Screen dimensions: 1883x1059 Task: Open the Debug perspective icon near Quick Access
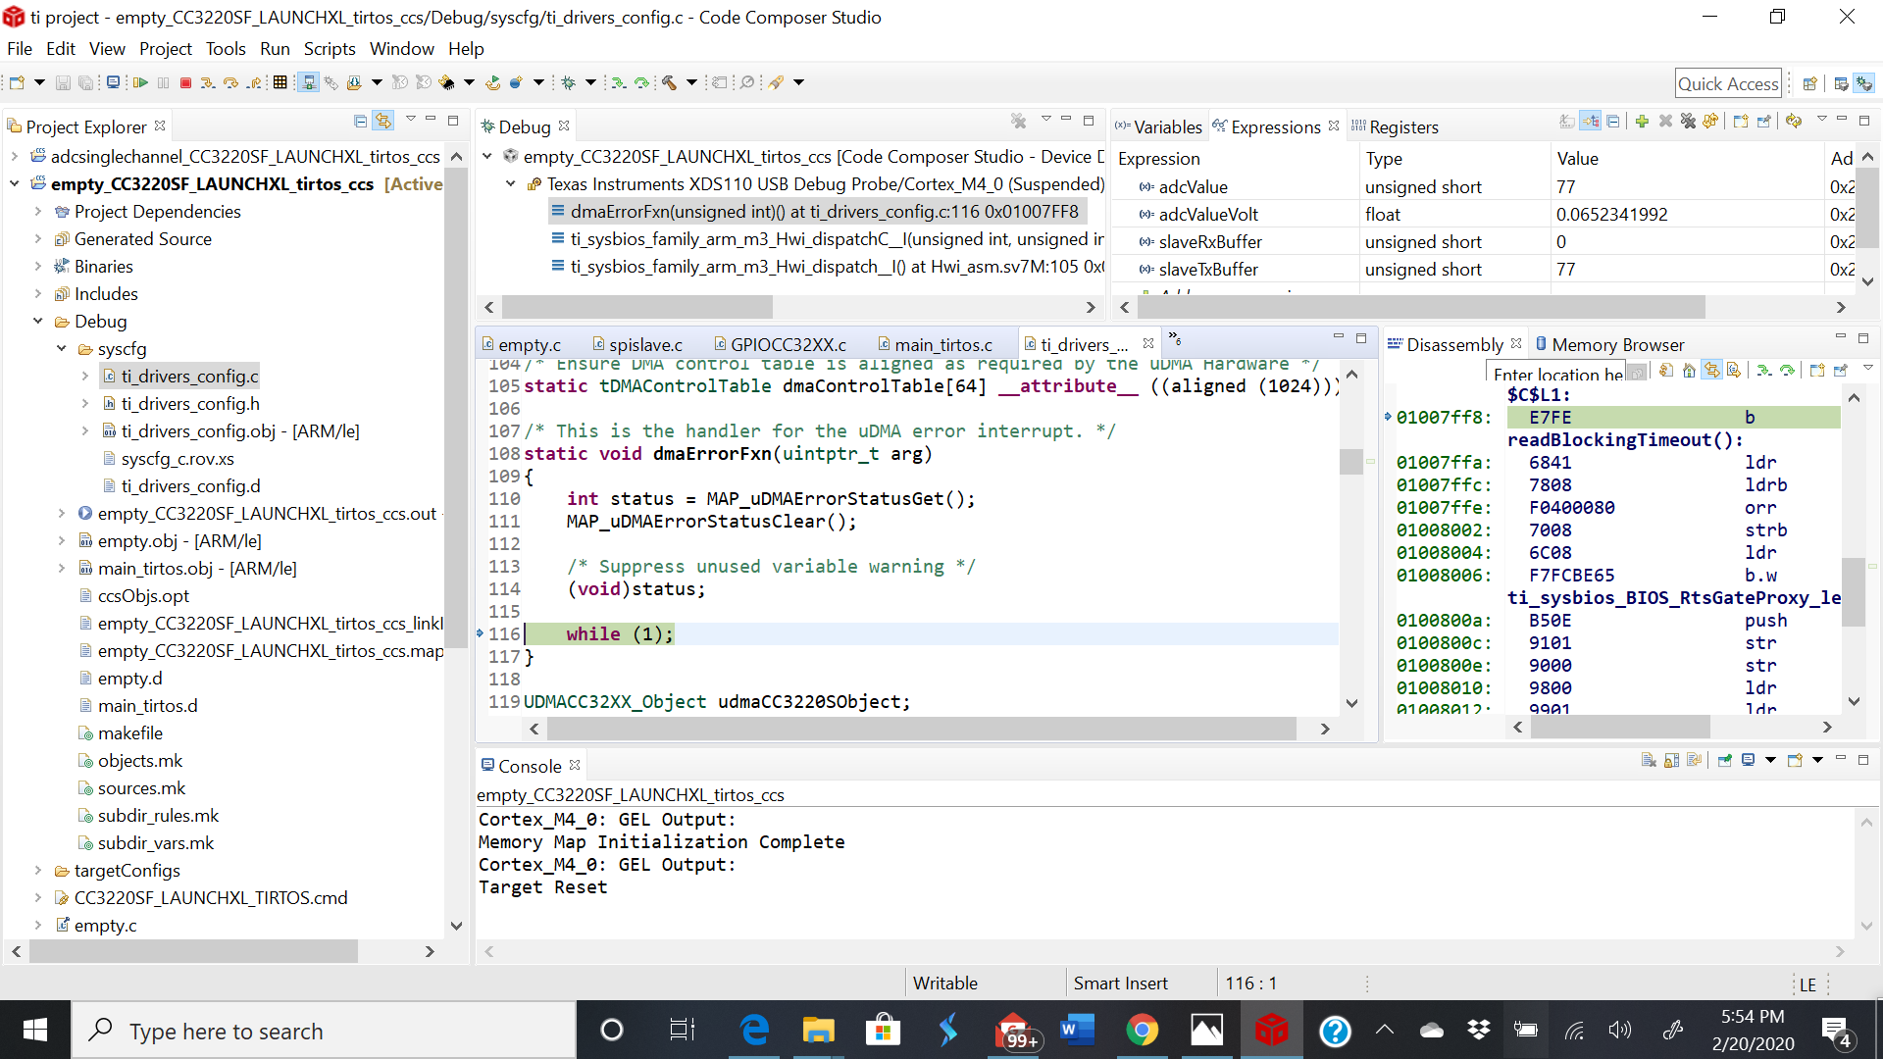1863,83
